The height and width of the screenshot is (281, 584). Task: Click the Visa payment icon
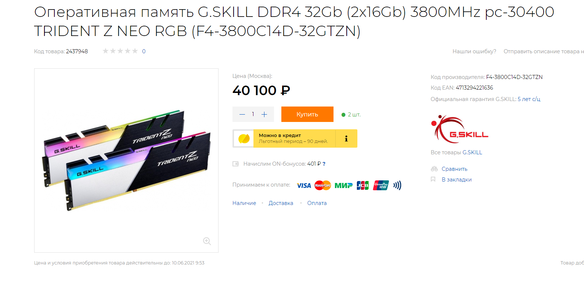pos(304,185)
